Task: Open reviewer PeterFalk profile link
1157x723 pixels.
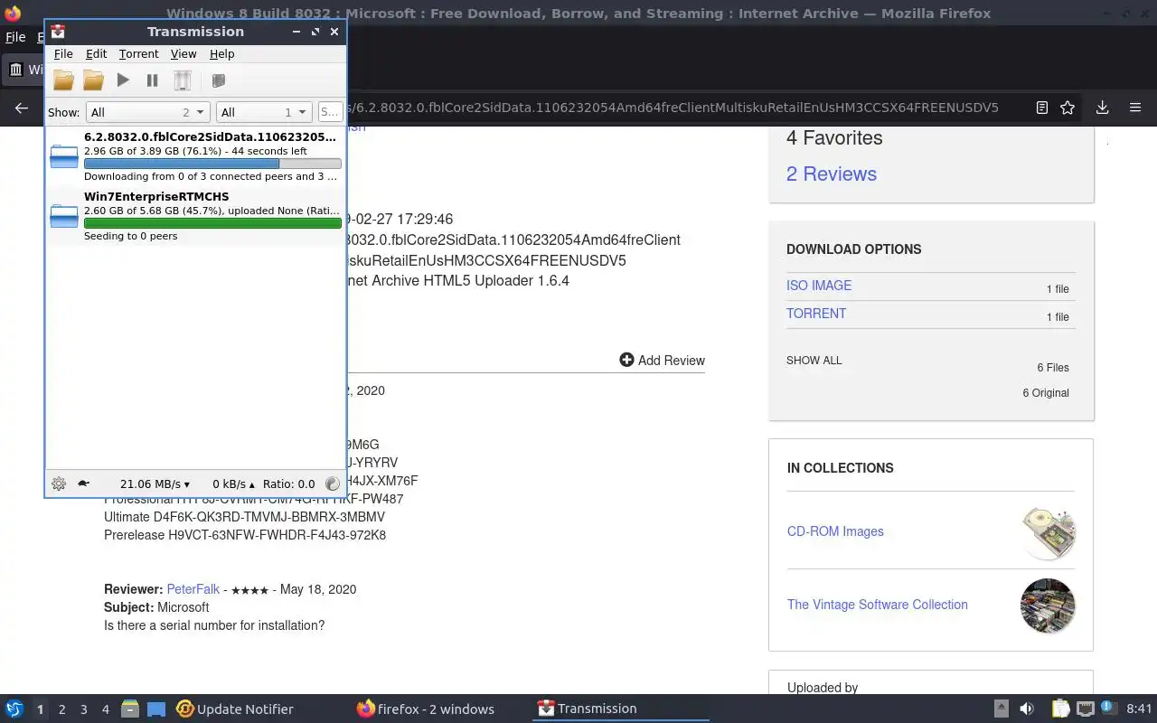Action: pyautogui.click(x=193, y=589)
